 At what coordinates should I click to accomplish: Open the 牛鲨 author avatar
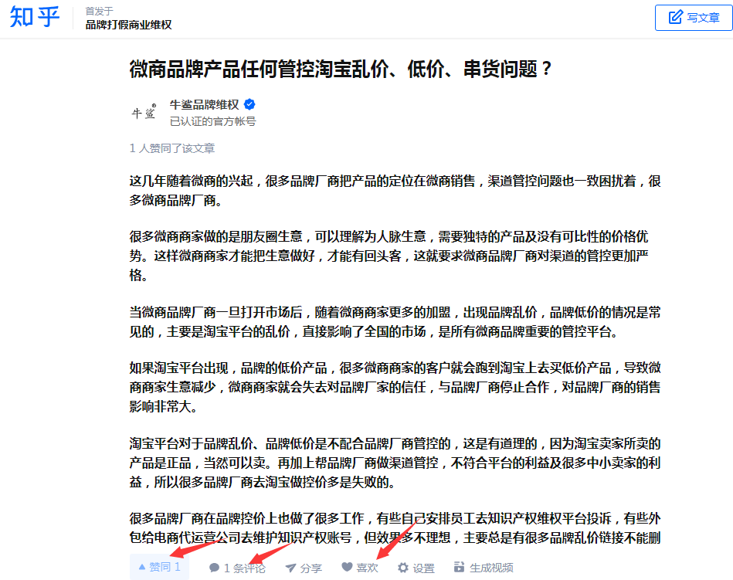coord(144,112)
